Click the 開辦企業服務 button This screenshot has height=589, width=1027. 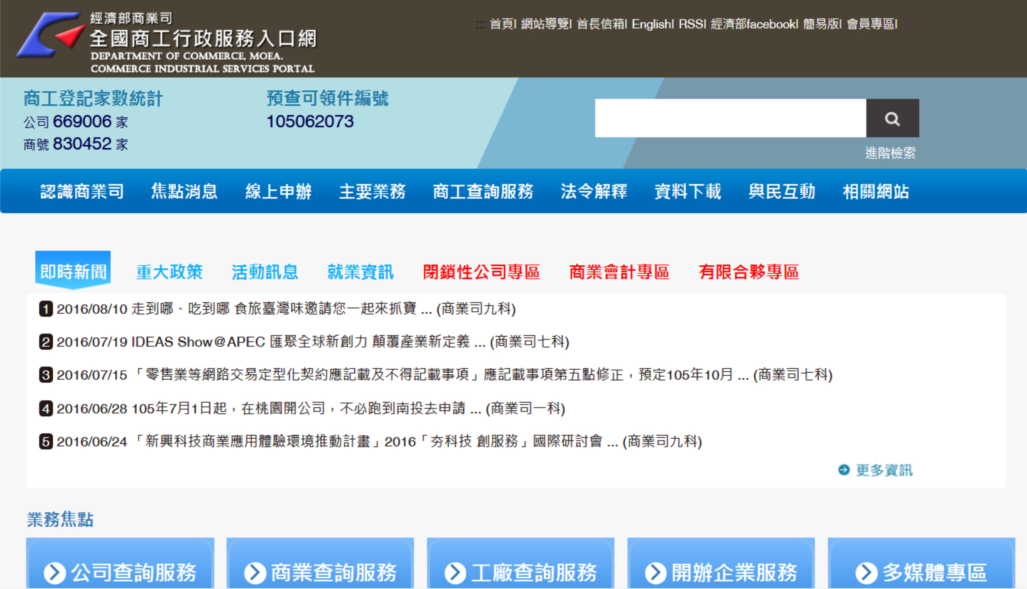(721, 563)
